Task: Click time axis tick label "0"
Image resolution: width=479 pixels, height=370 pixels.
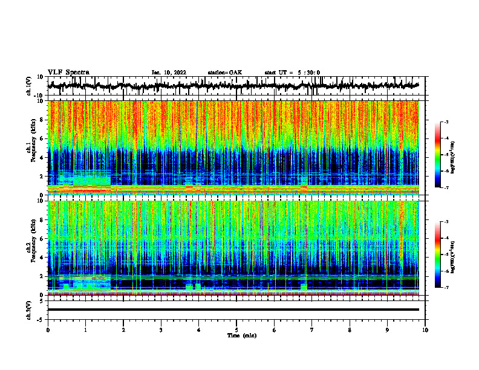Action: (48, 330)
